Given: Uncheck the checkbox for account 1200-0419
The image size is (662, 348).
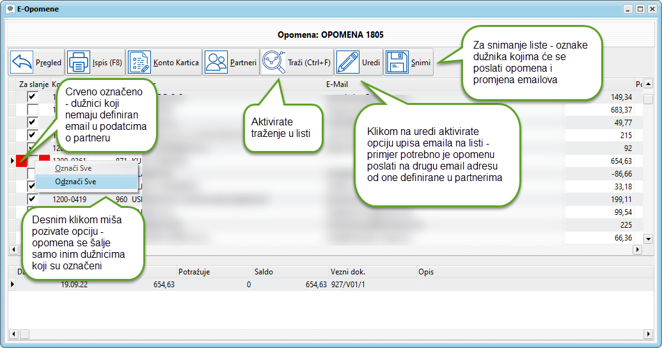Looking at the screenshot, I should click(x=32, y=199).
